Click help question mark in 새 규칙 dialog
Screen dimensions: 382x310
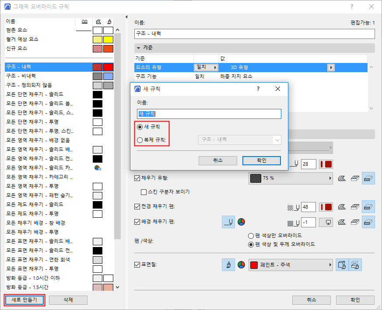point(258,89)
